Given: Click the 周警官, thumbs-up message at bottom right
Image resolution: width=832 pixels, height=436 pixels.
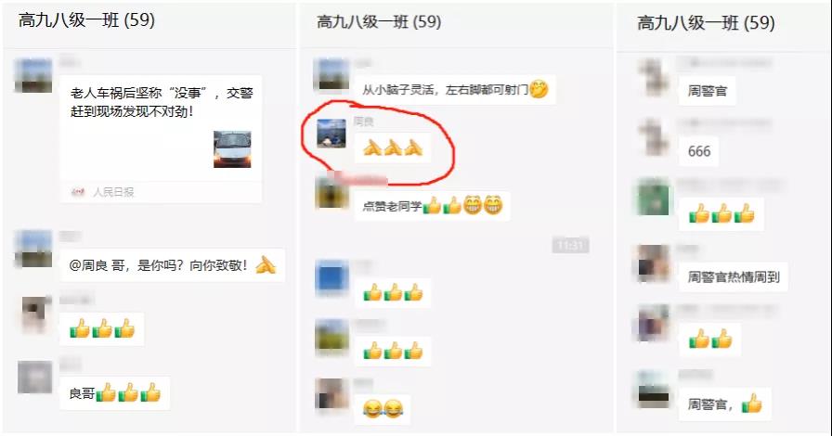Looking at the screenshot, I should [x=725, y=404].
